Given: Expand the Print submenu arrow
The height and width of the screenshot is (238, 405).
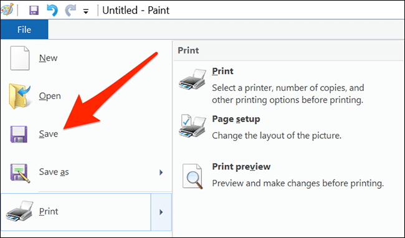Looking at the screenshot, I should point(161,212).
